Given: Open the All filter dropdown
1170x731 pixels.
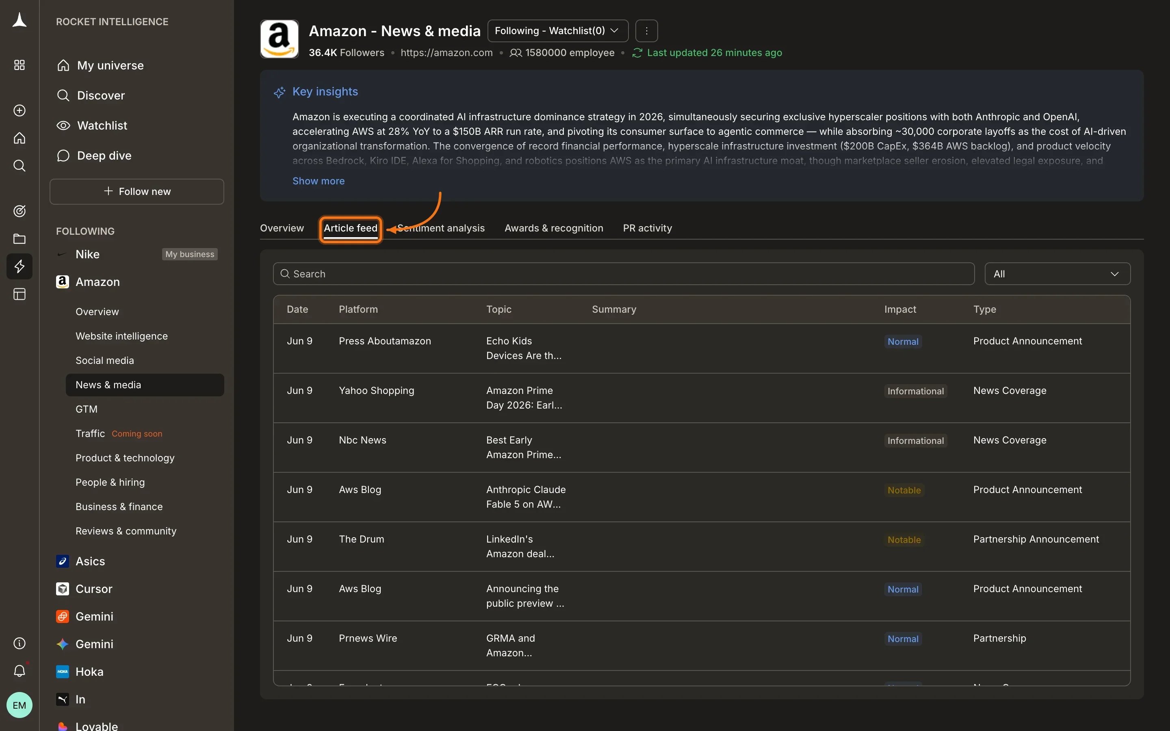Looking at the screenshot, I should click(1057, 274).
